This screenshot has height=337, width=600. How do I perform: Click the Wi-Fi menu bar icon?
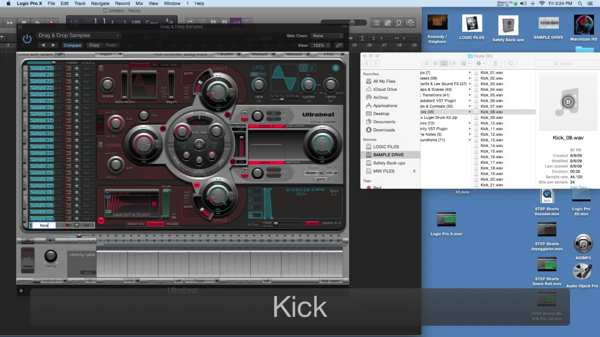point(542,3)
